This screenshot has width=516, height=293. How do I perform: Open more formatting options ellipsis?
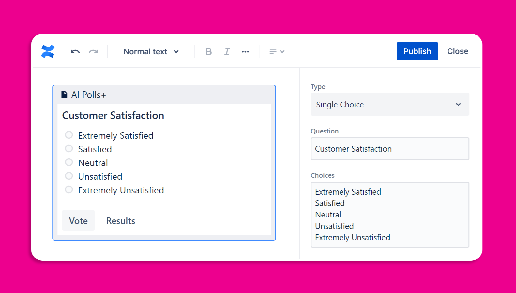coord(245,51)
